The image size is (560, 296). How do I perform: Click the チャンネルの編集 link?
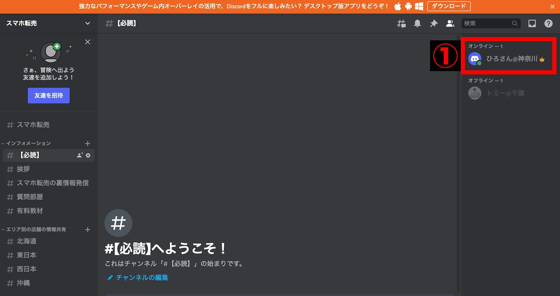tap(142, 278)
